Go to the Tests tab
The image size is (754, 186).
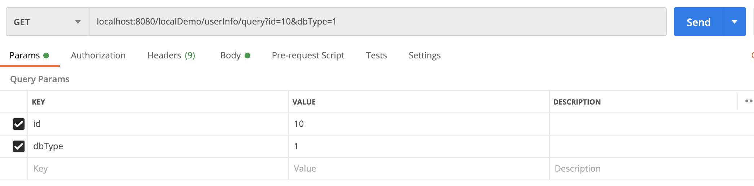tap(376, 56)
